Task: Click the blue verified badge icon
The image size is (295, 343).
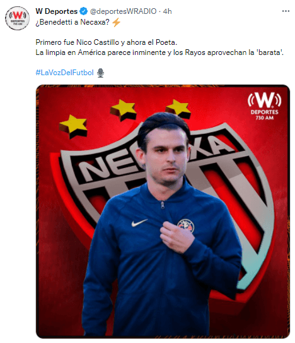Action: (83, 11)
